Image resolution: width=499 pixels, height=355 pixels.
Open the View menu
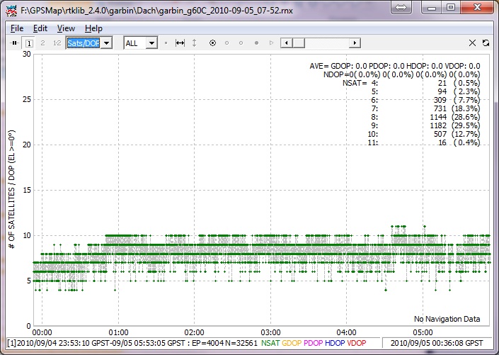pyautogui.click(x=66, y=28)
